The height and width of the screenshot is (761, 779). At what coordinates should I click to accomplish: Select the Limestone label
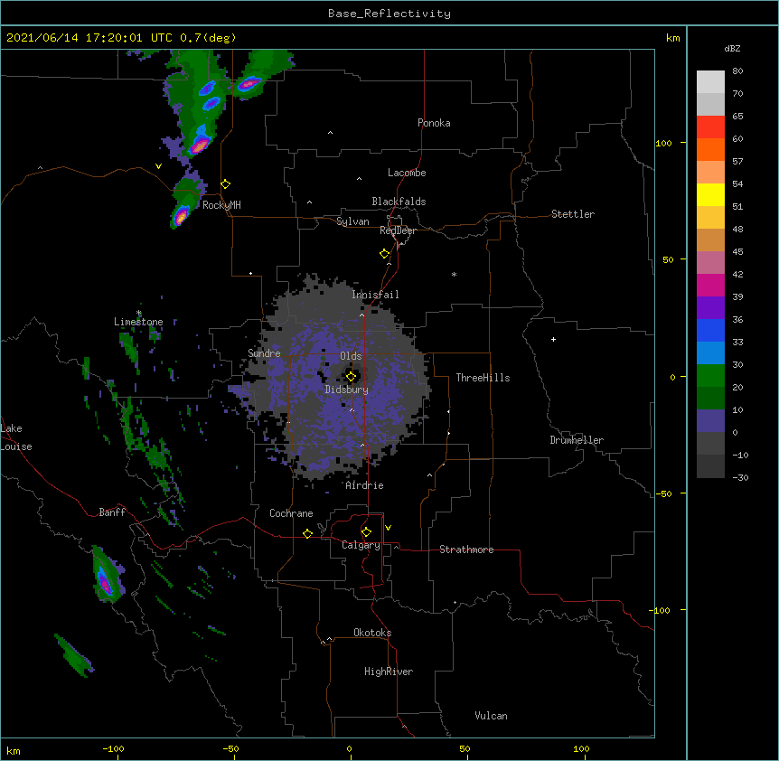[138, 322]
